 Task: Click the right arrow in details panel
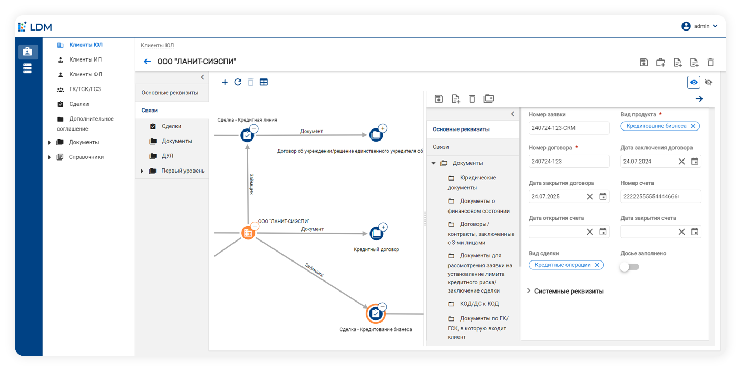(x=699, y=98)
